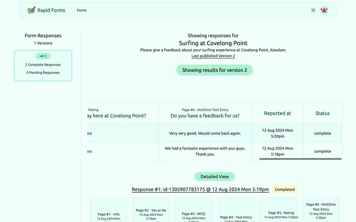Click the Rapid Forms logo icon
Image resolution: width=356 pixels, height=222 pixels.
31,10
